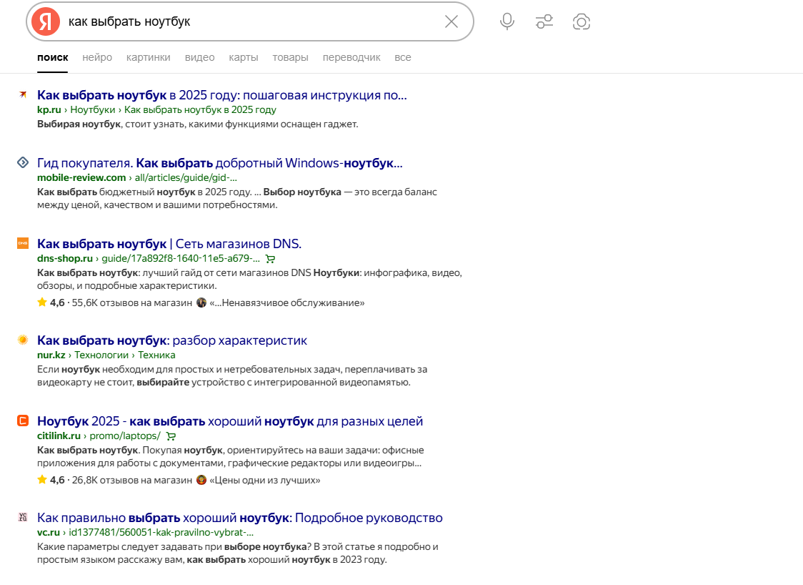This screenshot has width=803, height=585.
Task: Click the nur.kz domain link
Action: pos(51,355)
